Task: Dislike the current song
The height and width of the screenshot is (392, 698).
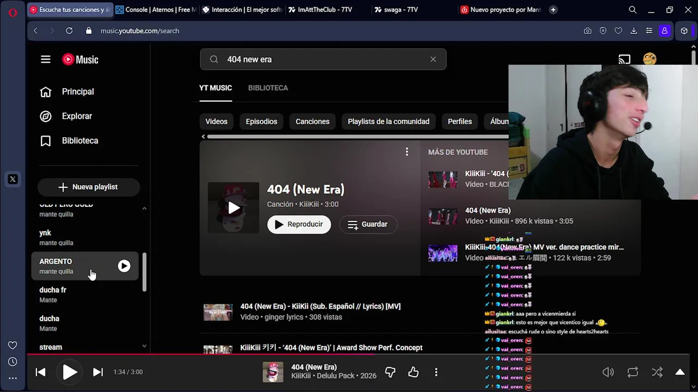Action: point(390,372)
